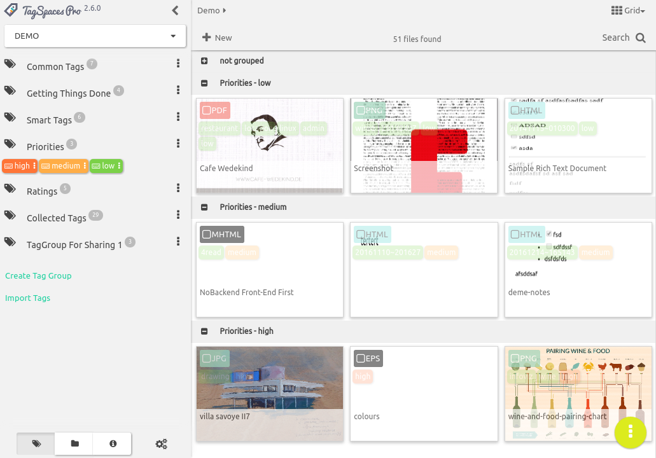Screen dimensions: 656x458
Task: Open Search with the magnifier icon
Action: tap(642, 38)
